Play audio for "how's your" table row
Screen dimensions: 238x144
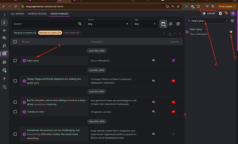24,60
